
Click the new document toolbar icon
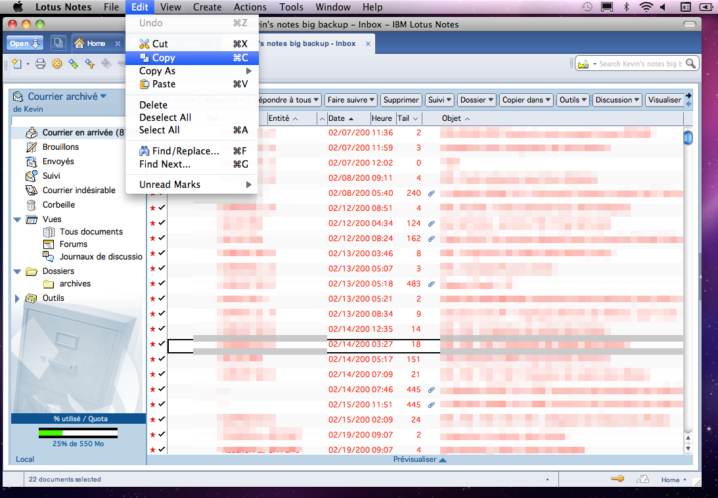click(x=17, y=64)
